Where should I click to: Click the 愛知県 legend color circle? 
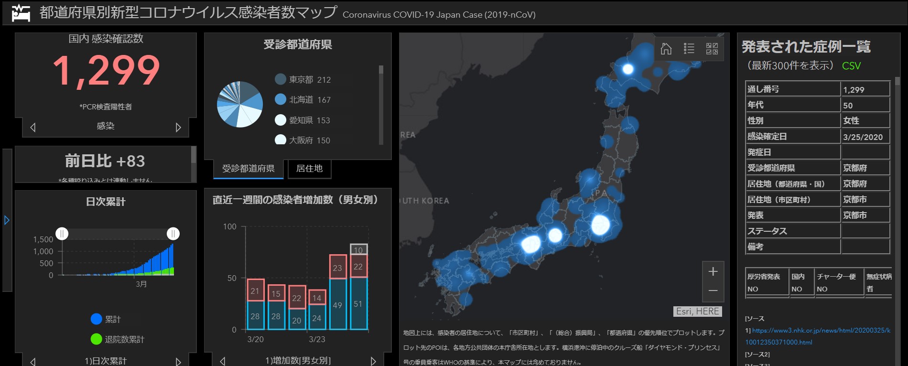(x=281, y=120)
